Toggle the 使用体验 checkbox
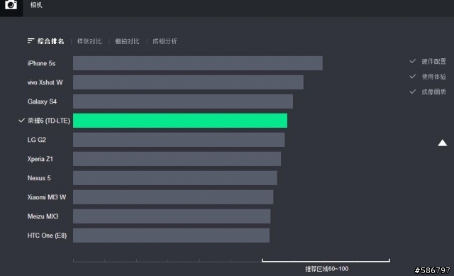The image size is (454, 276). [413, 77]
